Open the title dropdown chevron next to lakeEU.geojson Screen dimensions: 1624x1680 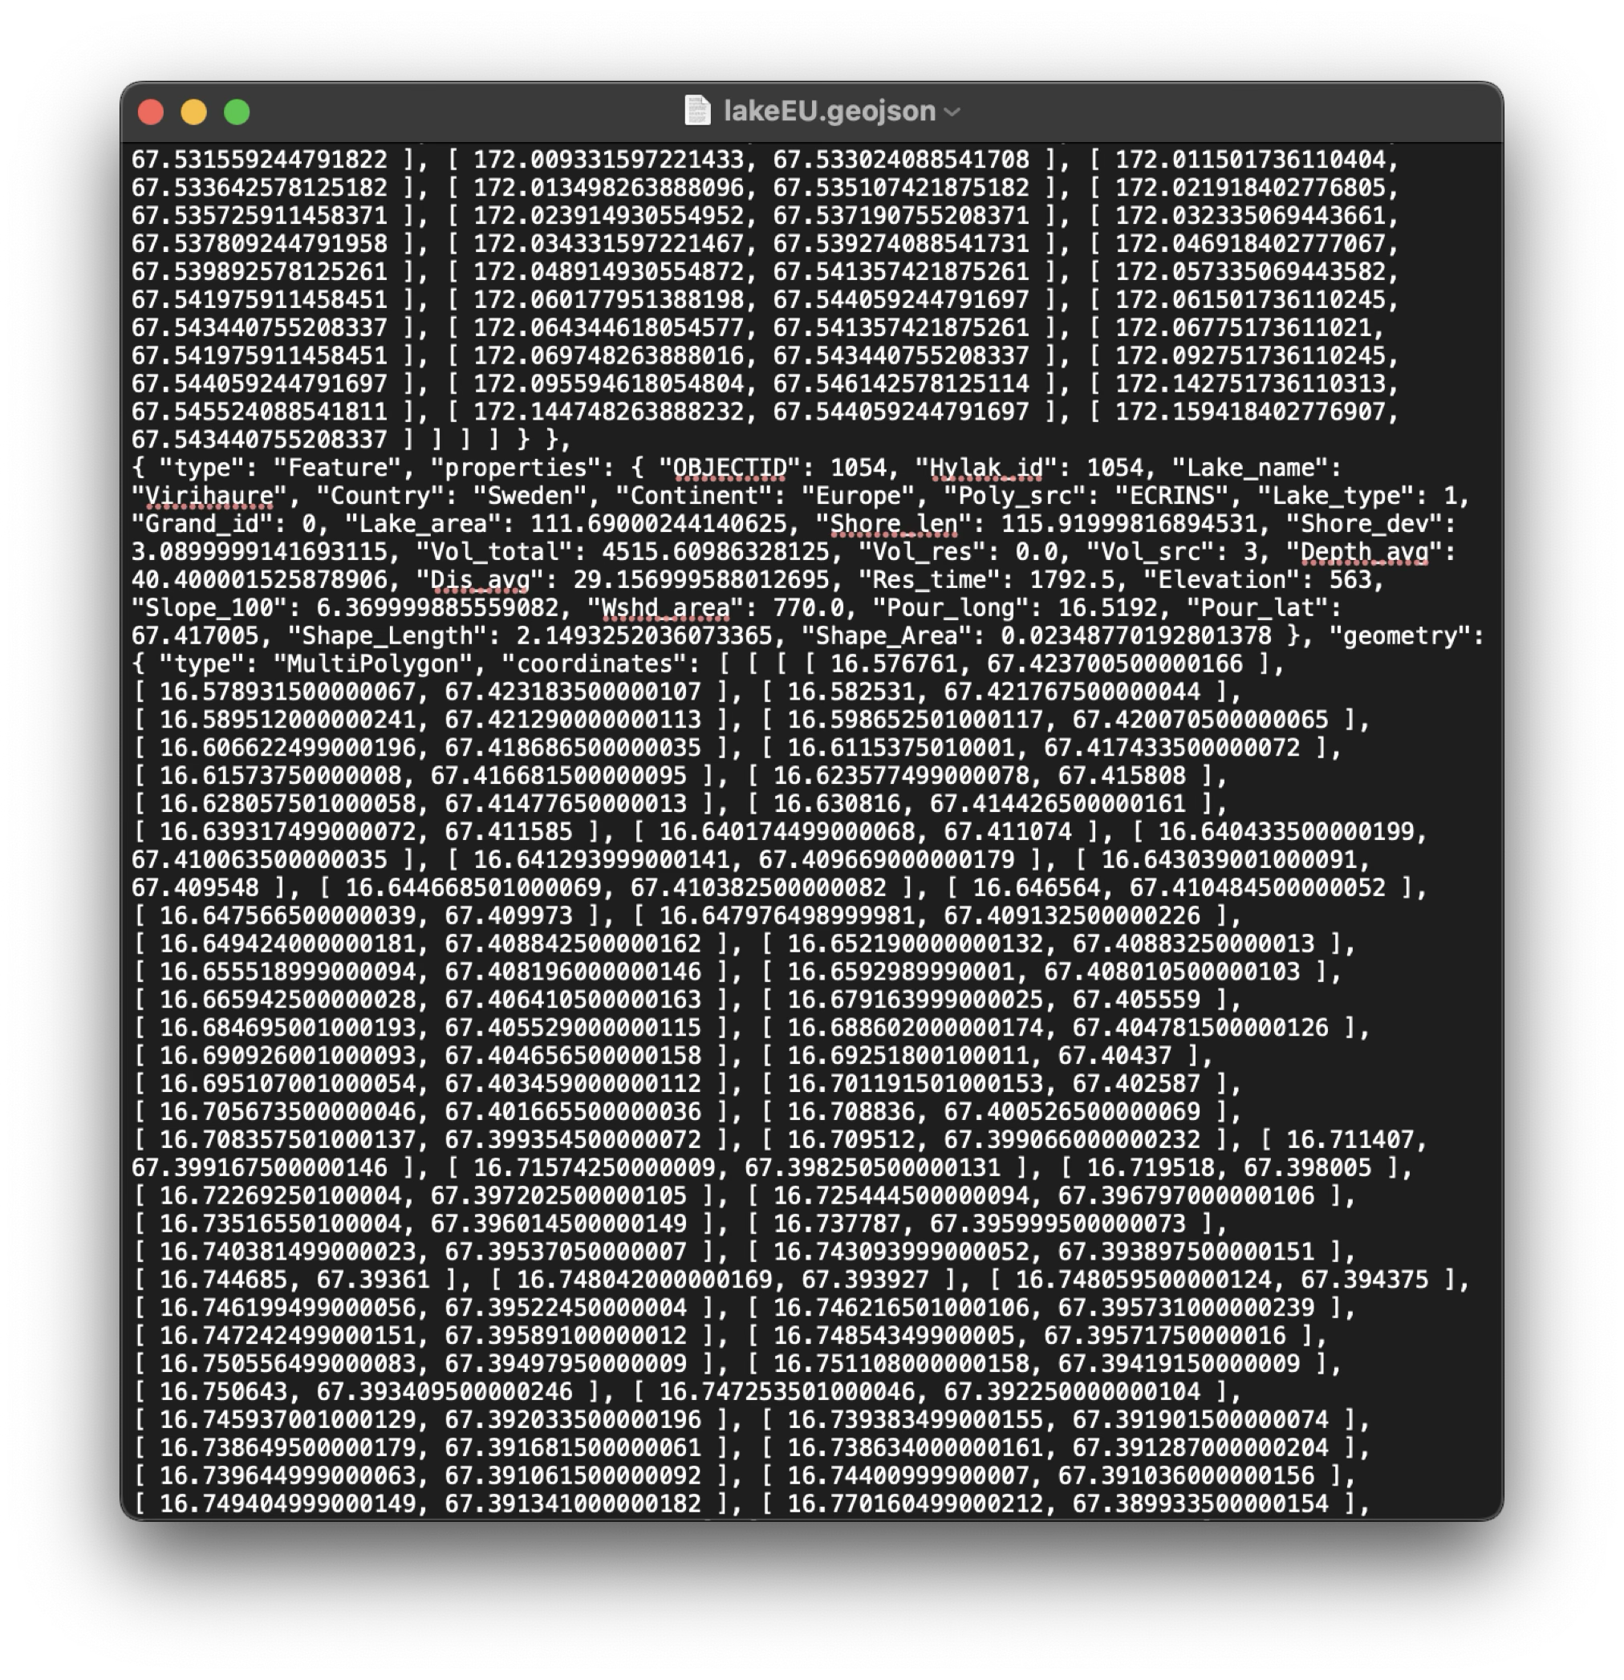(952, 112)
